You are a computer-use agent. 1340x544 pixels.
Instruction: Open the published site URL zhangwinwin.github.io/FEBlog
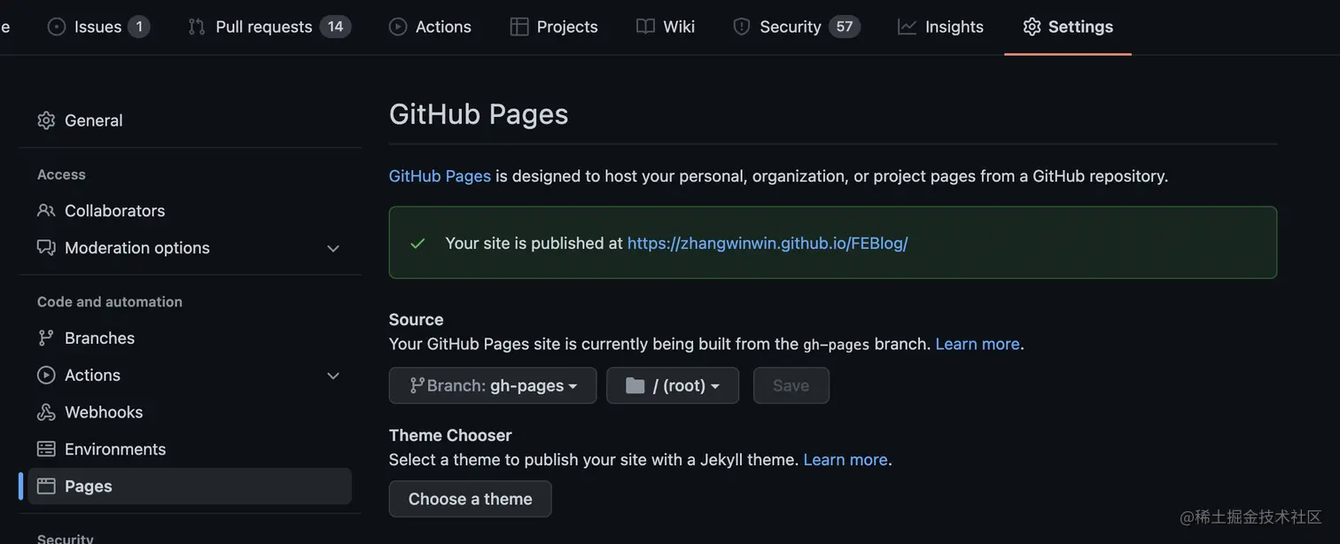click(767, 244)
